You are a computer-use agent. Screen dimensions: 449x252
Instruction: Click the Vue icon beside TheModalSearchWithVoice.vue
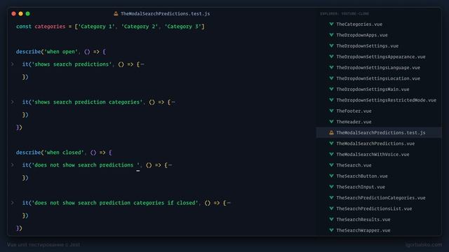(x=331, y=154)
